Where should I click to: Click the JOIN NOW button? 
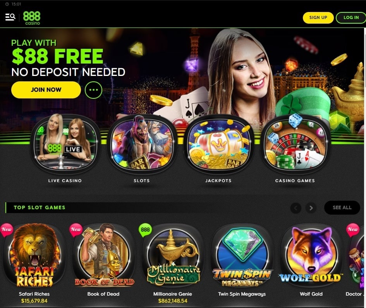[x=46, y=89]
